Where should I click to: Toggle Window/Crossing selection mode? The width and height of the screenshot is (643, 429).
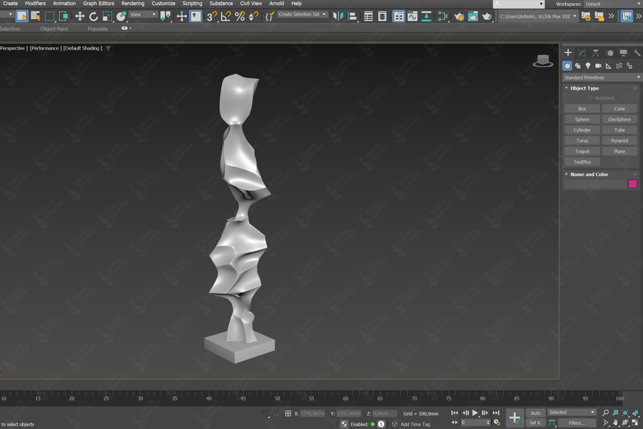coord(63,16)
